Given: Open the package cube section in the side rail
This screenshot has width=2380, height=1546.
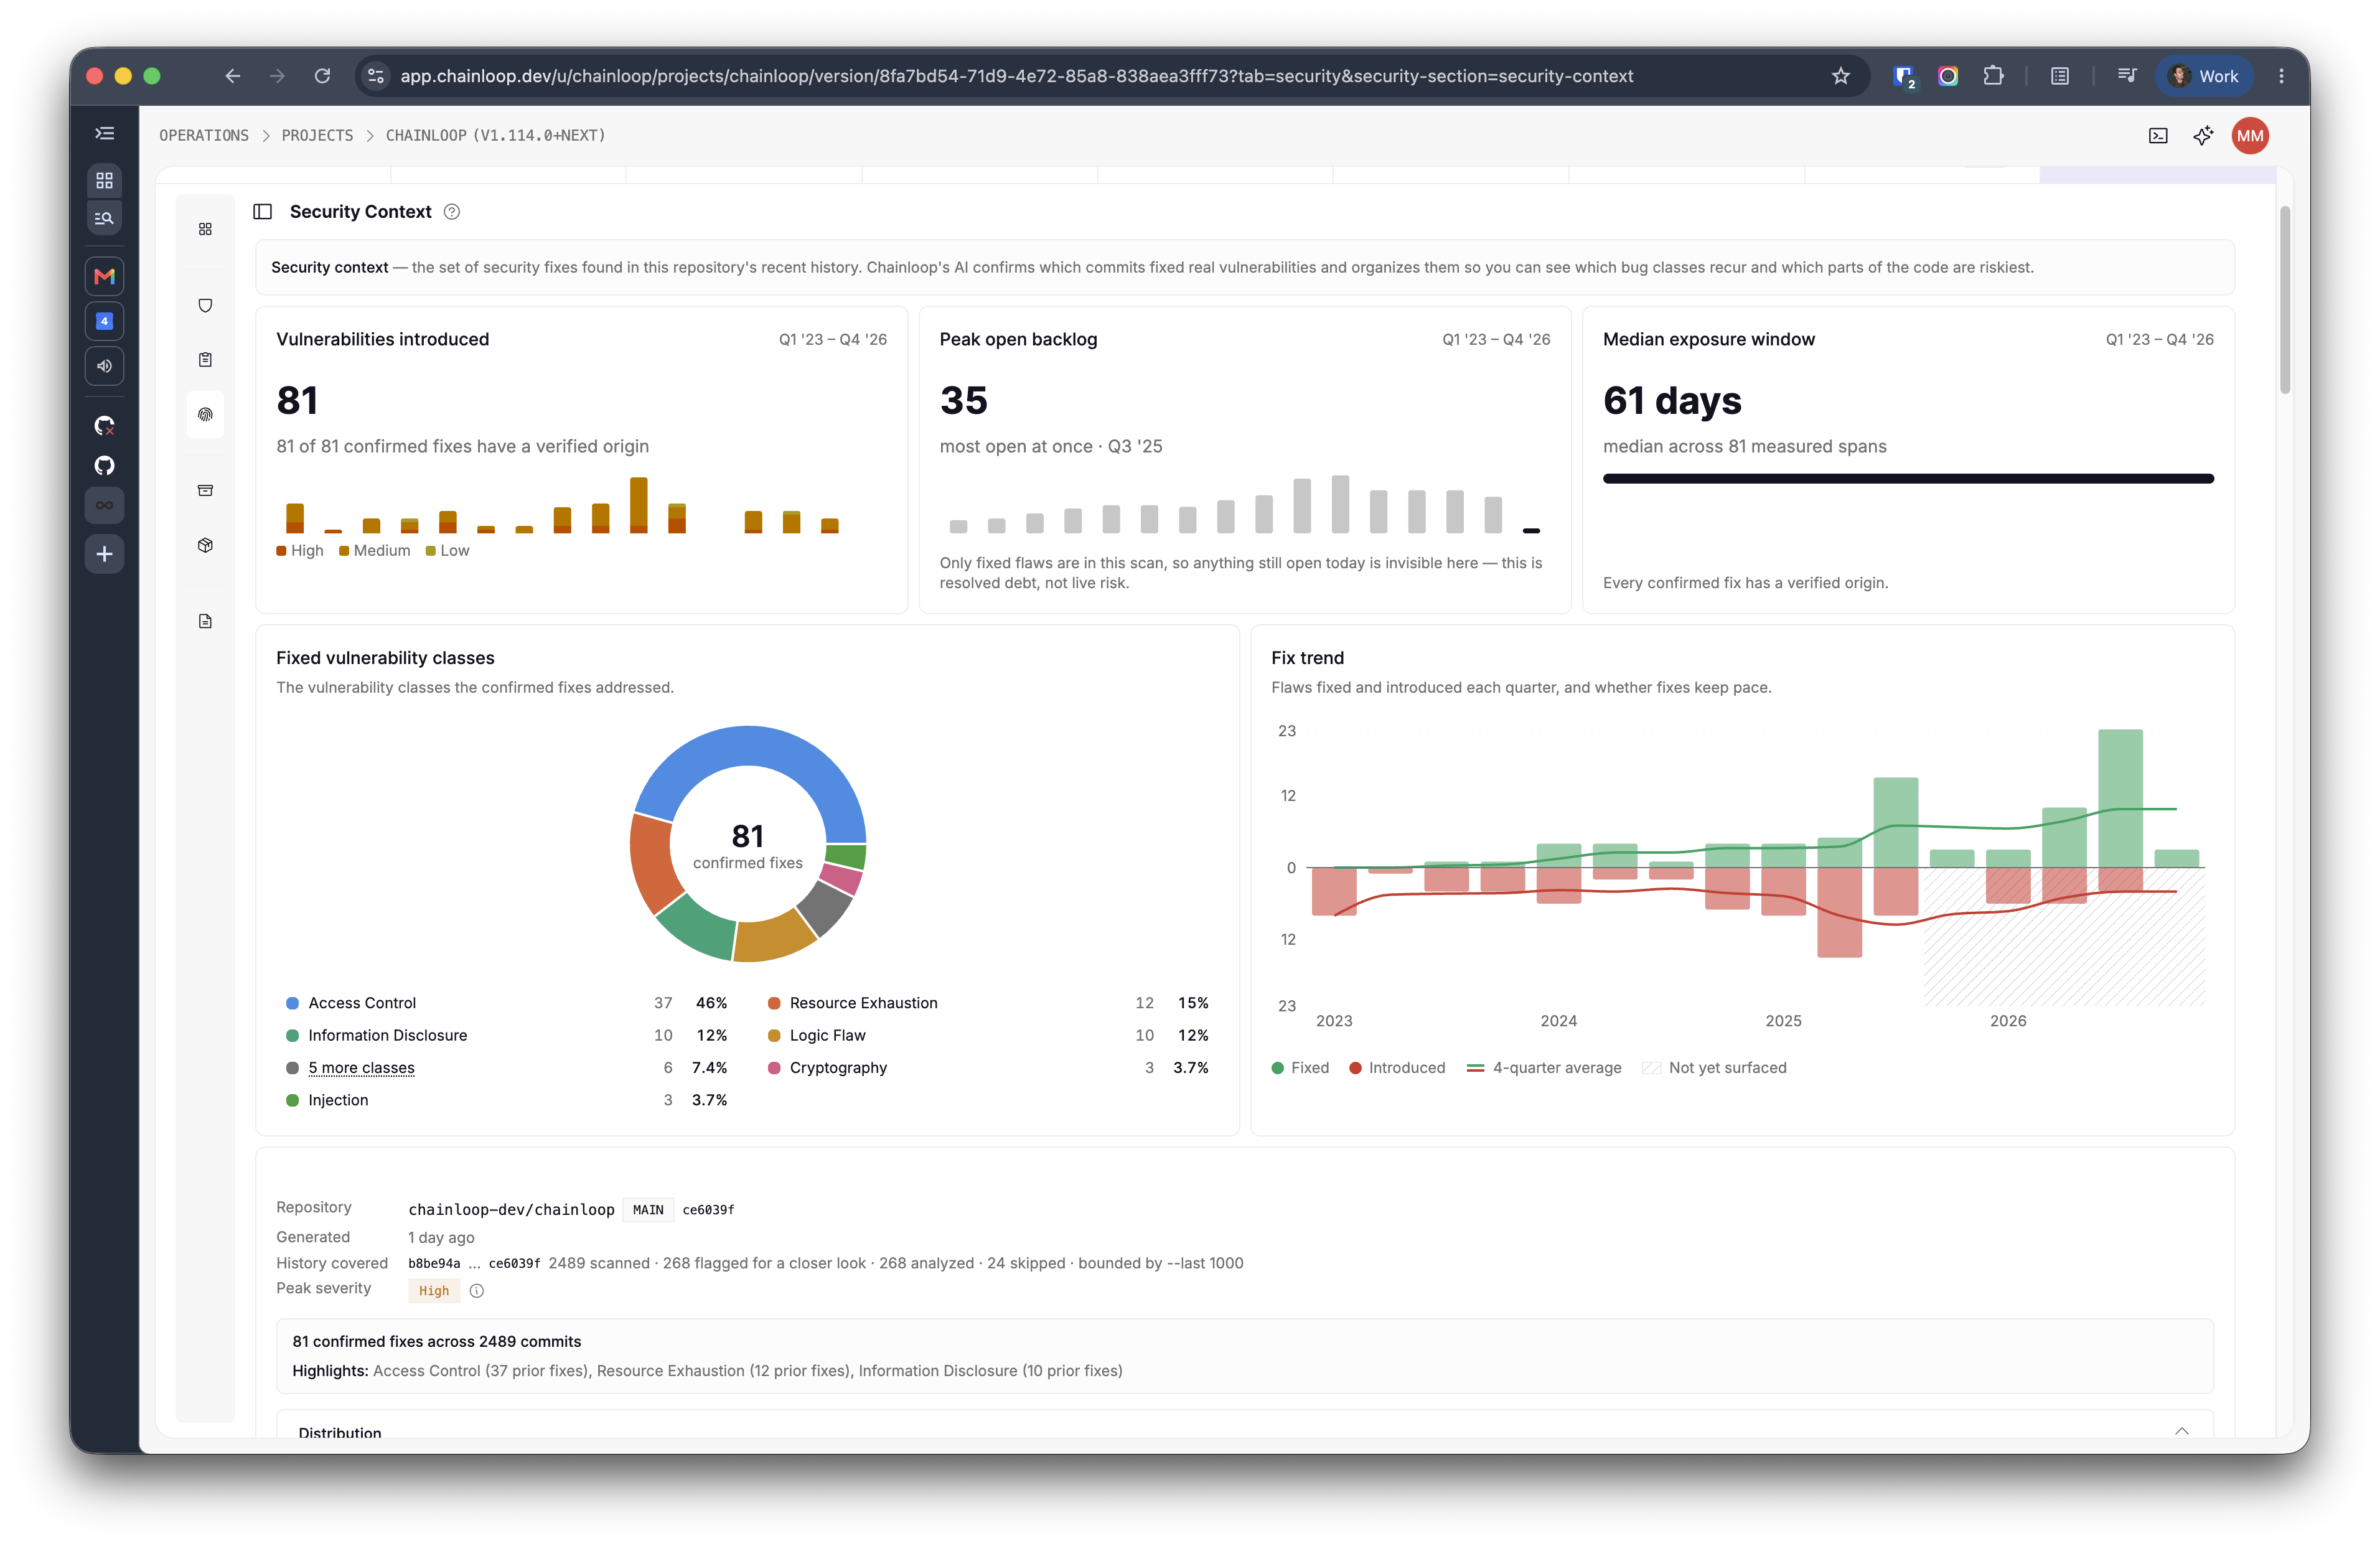Looking at the screenshot, I should (x=205, y=545).
